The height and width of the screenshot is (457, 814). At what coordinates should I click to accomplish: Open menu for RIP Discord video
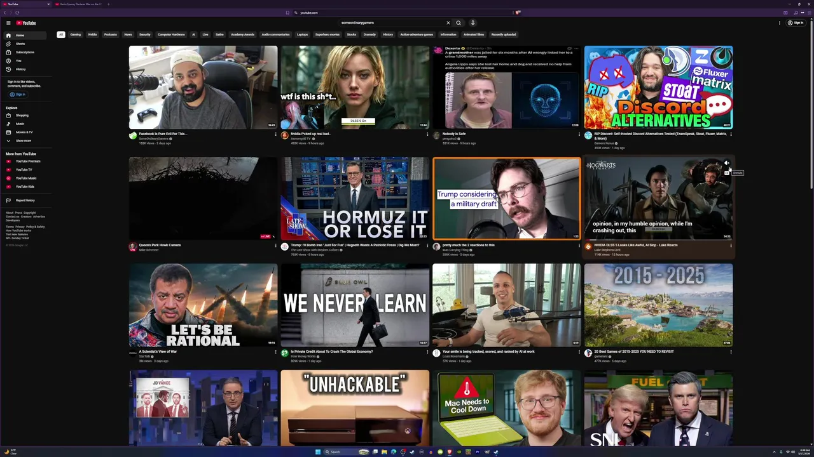(731, 134)
